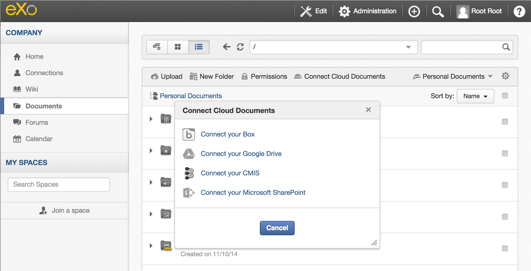Refresh the document listing
Image resolution: width=531 pixels, height=271 pixels.
240,47
